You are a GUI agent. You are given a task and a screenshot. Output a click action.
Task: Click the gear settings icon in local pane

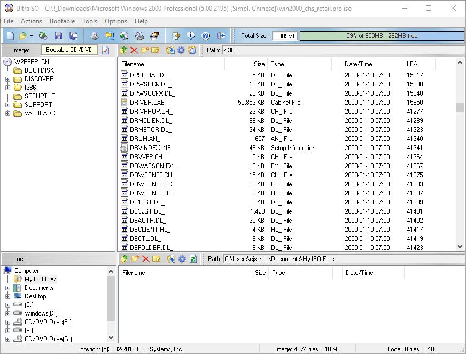click(182, 259)
